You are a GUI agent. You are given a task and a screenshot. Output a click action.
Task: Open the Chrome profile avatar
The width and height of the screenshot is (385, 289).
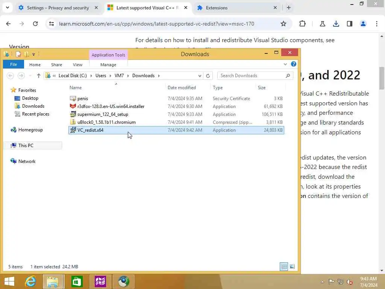pos(363,24)
